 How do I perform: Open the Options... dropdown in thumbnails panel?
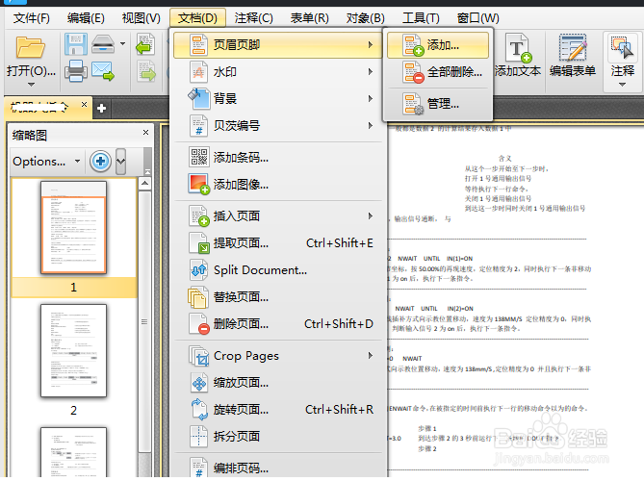tap(46, 162)
